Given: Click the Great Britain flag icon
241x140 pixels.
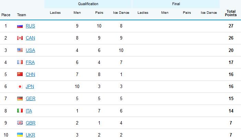Looking at the screenshot, I should [x=20, y=123].
